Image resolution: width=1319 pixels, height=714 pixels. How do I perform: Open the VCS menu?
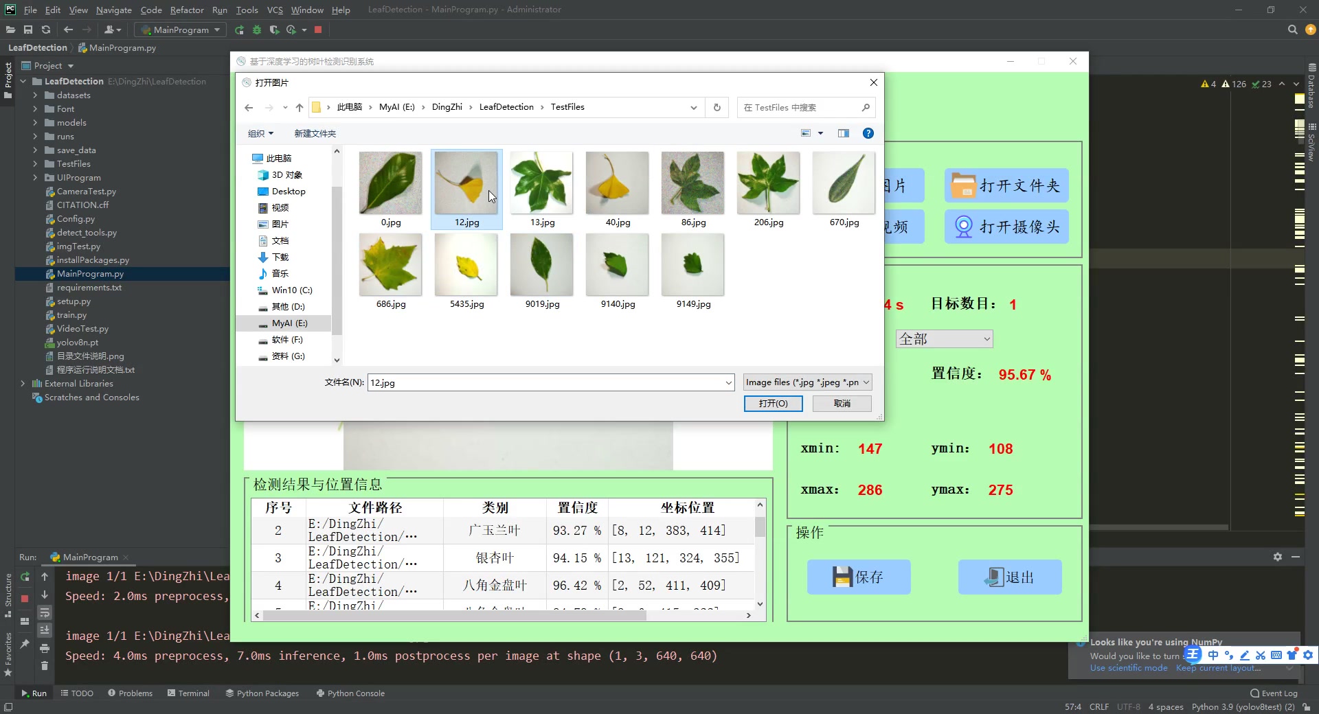pyautogui.click(x=275, y=10)
